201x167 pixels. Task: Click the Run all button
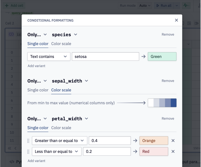click(x=164, y=6)
